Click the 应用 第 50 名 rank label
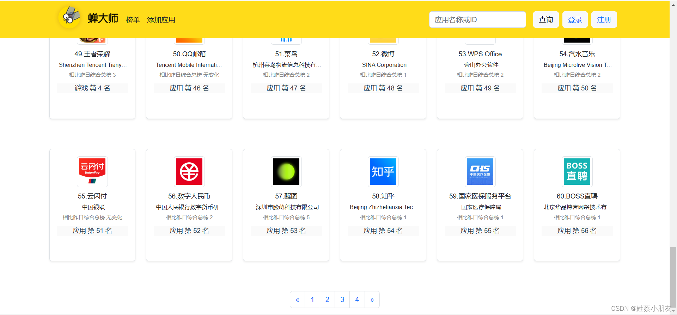 click(x=577, y=88)
